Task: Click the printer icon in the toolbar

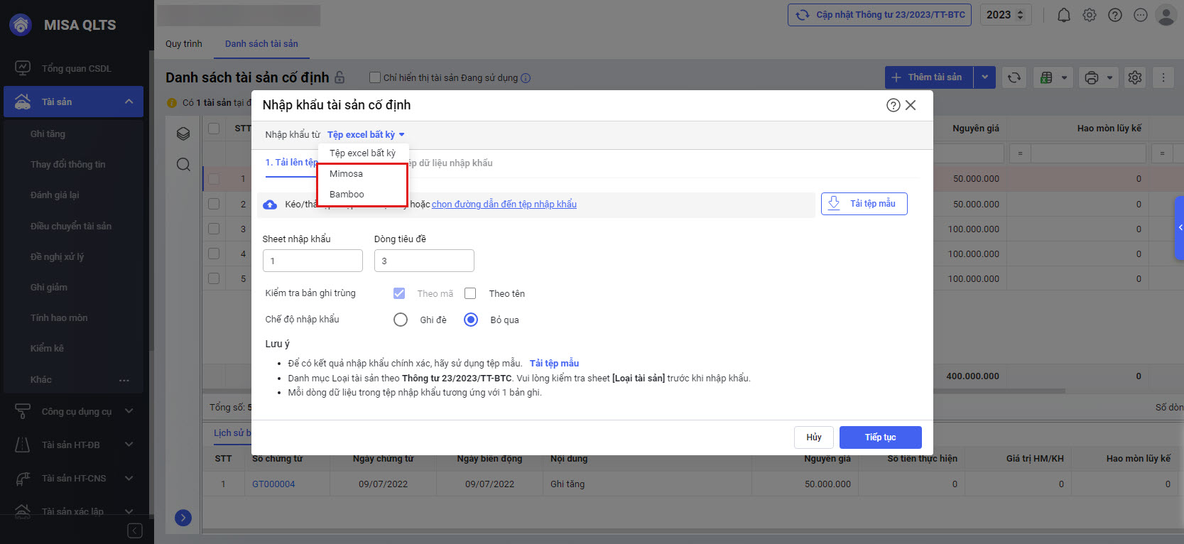Action: [1092, 77]
